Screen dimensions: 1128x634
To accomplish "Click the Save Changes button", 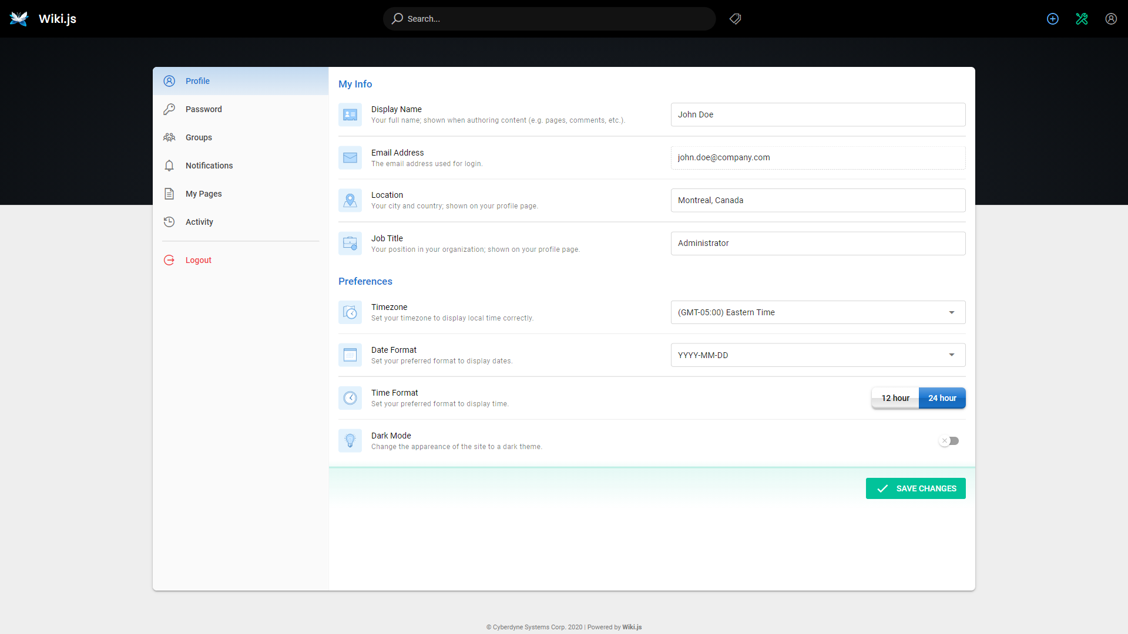I will point(916,488).
